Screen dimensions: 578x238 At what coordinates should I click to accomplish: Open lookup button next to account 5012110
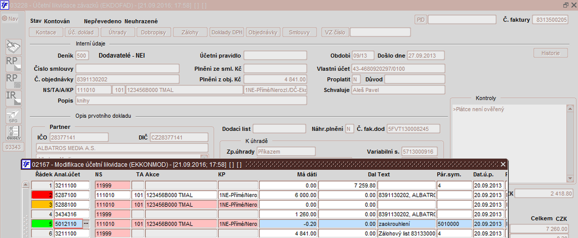click(x=86, y=224)
